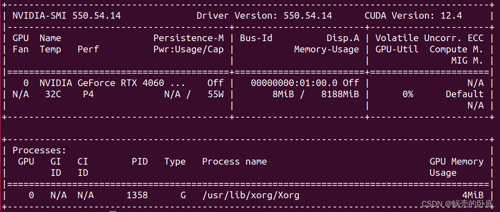Click the 32C temperature value
This screenshot has width=500, height=212.
(x=53, y=94)
